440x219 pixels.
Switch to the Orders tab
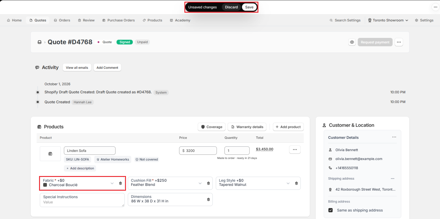(62, 20)
